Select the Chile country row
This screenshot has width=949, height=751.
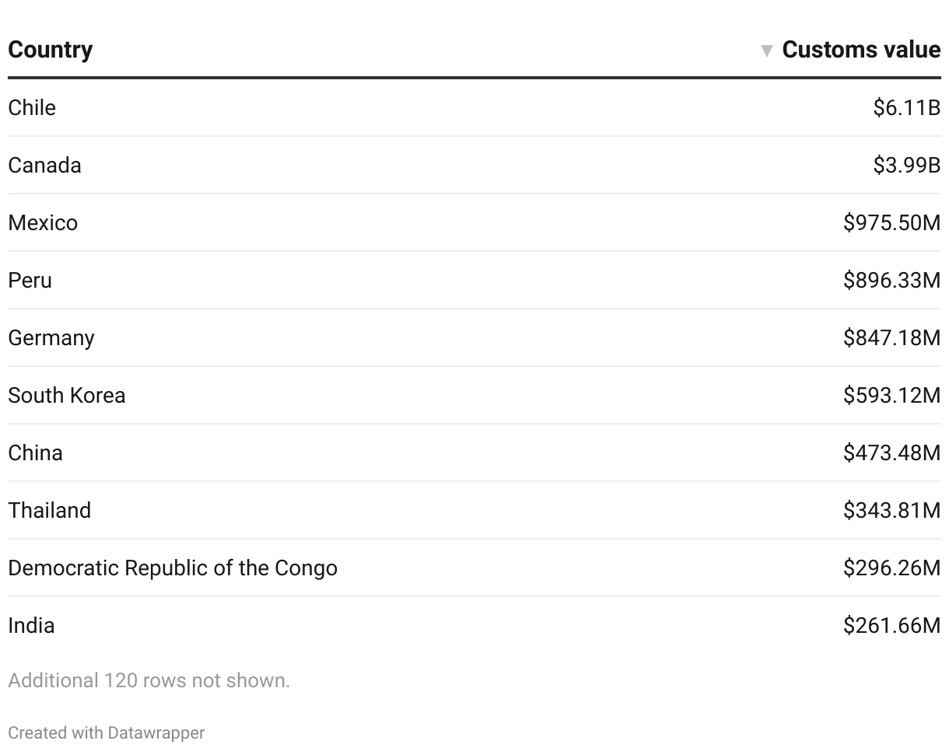(x=32, y=107)
